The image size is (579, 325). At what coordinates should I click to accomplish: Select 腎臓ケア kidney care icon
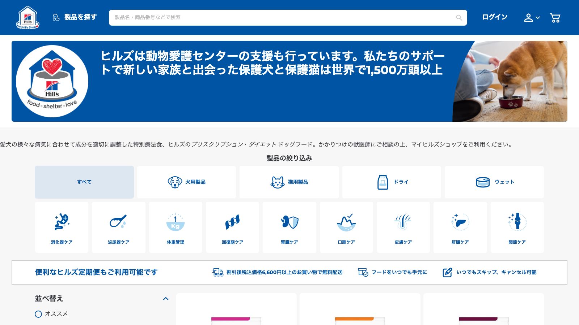[x=289, y=227]
